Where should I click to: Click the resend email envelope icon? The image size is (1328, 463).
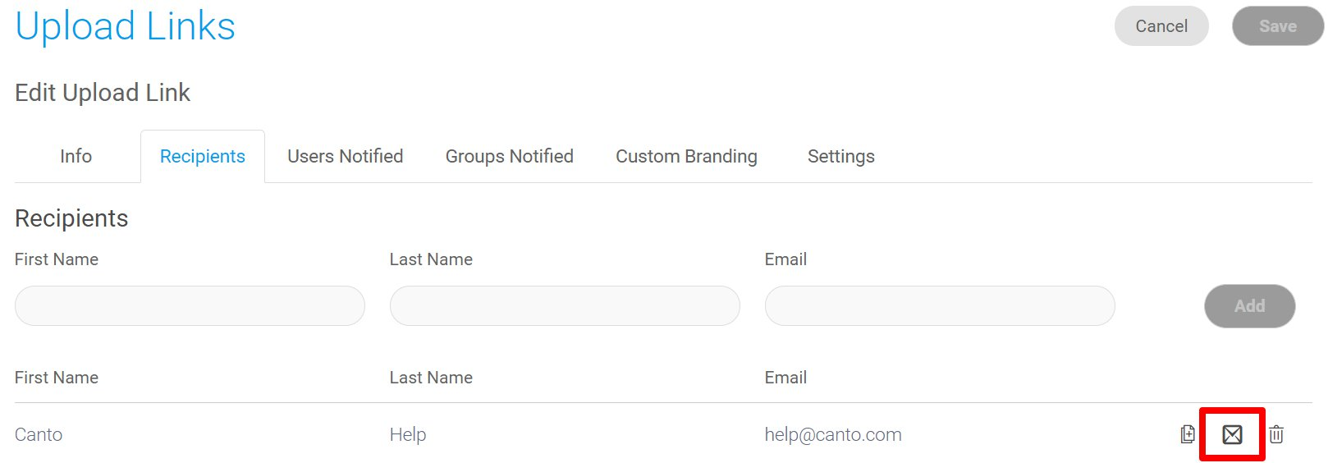click(x=1232, y=434)
